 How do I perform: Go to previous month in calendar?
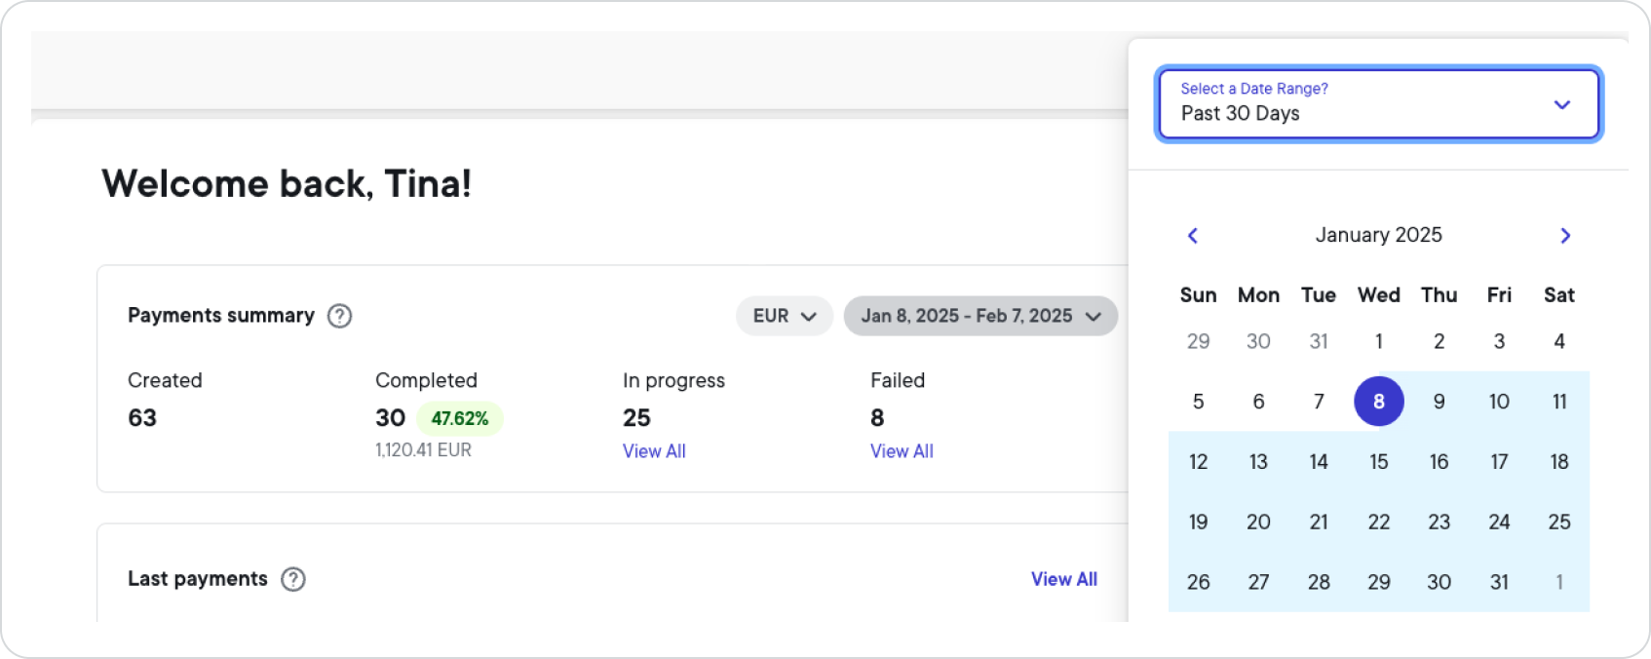coord(1192,236)
